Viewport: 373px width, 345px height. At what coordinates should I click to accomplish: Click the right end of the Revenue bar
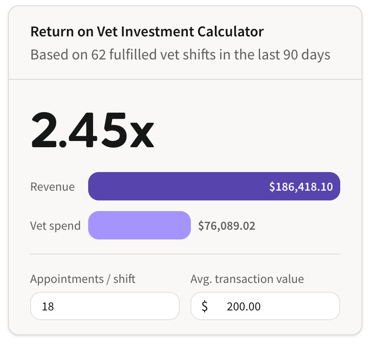click(x=336, y=186)
